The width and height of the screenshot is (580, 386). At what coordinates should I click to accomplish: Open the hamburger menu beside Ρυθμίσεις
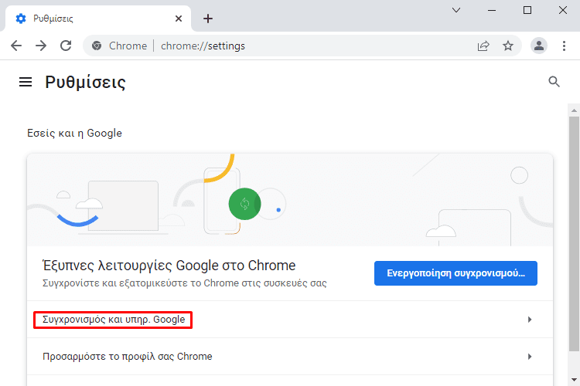(26, 82)
